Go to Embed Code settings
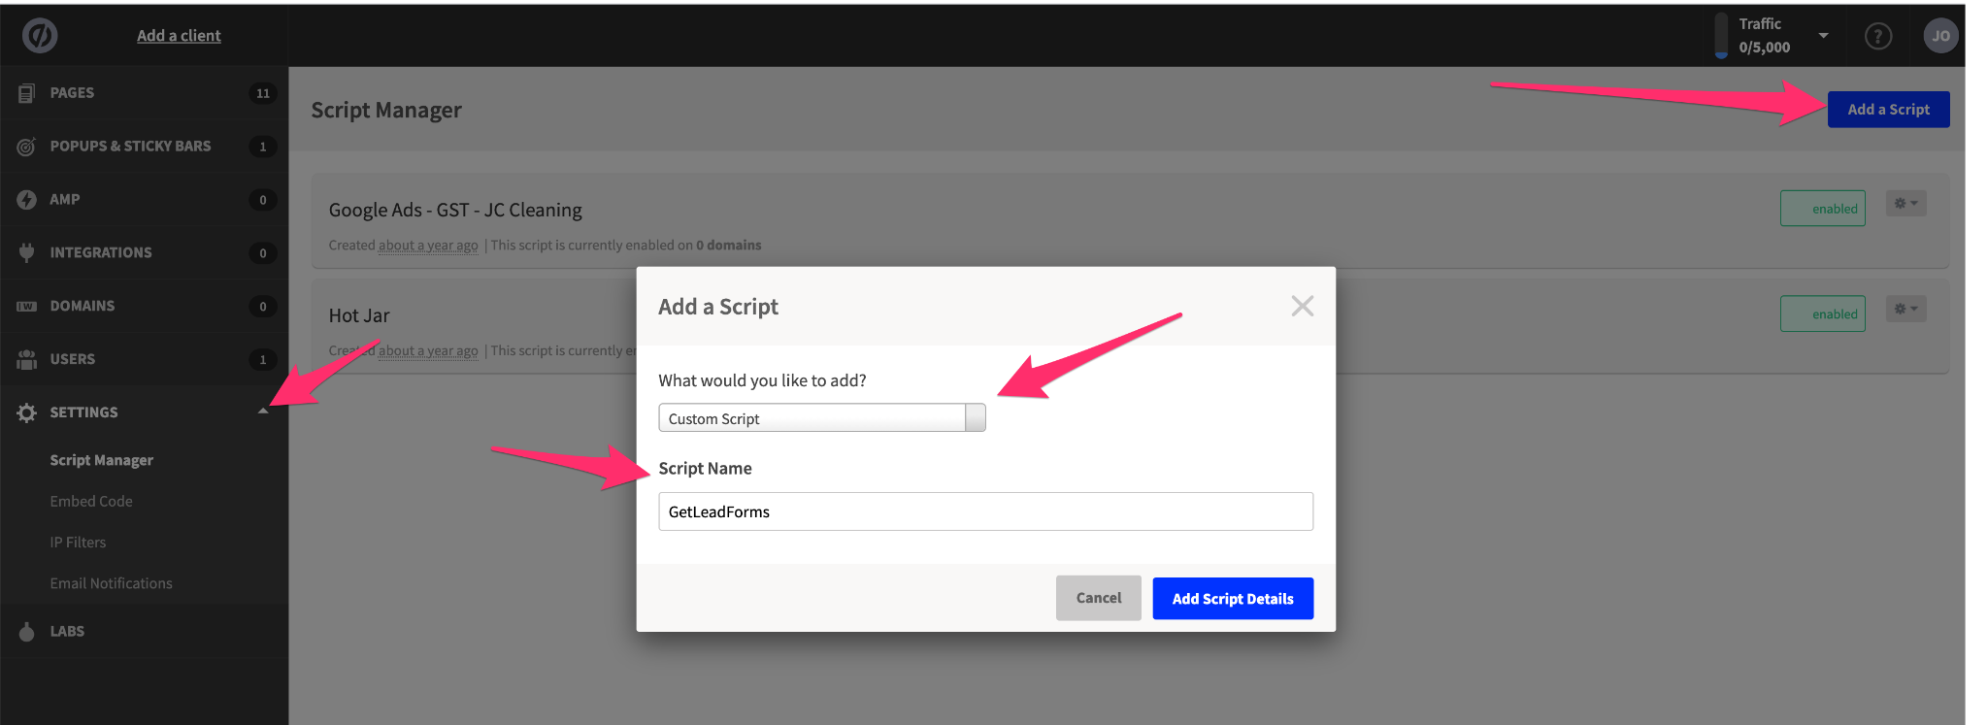The height and width of the screenshot is (725, 1988). [x=91, y=502]
